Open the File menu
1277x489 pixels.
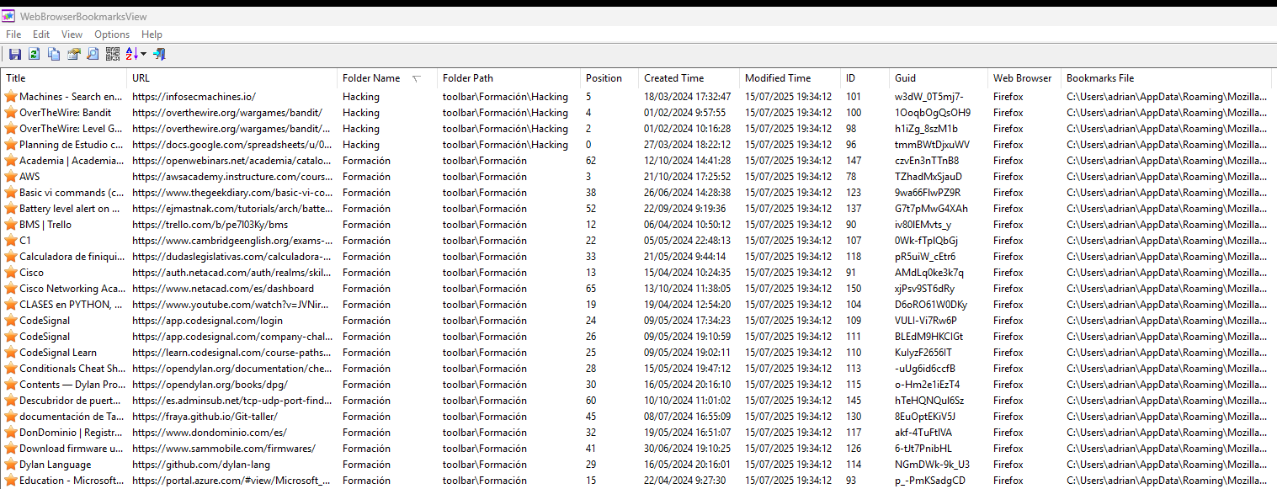(x=13, y=35)
